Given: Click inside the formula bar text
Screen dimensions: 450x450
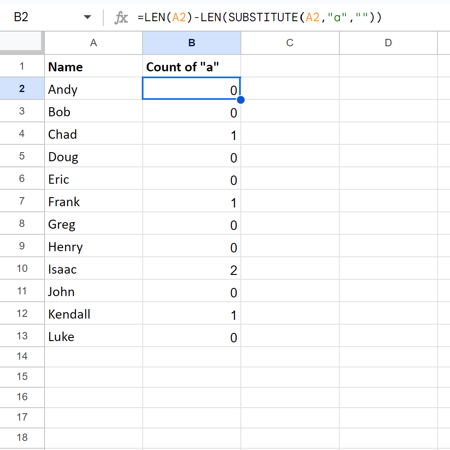Looking at the screenshot, I should pos(259,17).
